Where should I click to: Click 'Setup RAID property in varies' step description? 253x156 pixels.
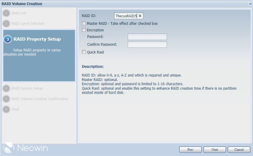click(x=32, y=52)
